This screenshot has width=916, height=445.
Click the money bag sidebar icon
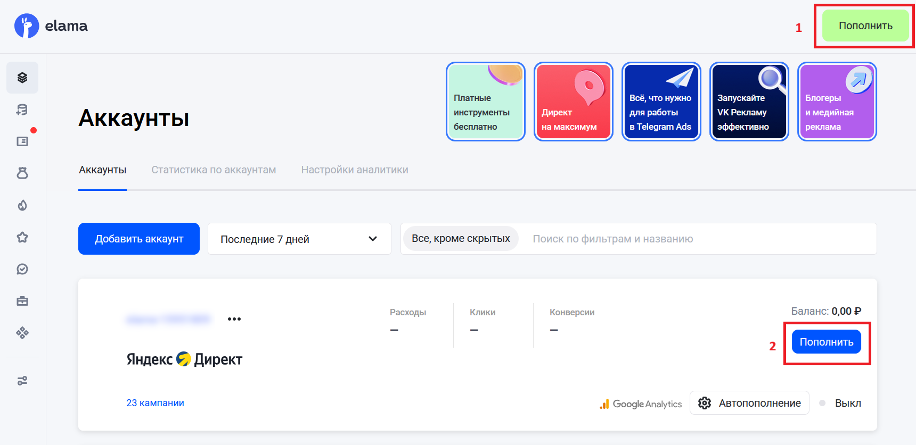(x=22, y=173)
